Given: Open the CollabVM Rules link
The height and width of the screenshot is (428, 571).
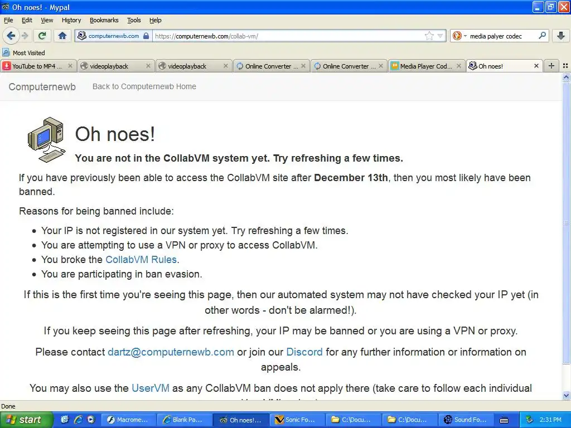Looking at the screenshot, I should (141, 260).
